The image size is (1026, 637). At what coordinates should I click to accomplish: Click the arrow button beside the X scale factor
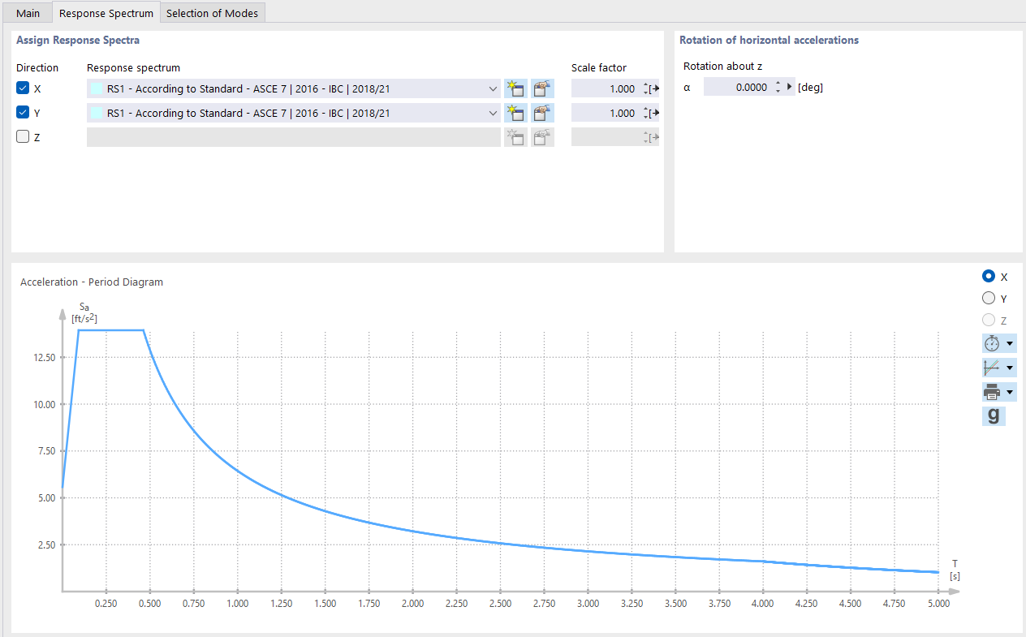tap(654, 88)
